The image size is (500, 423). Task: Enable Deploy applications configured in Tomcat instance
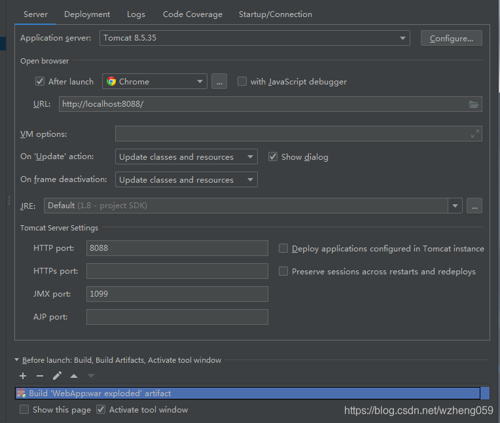coord(283,248)
